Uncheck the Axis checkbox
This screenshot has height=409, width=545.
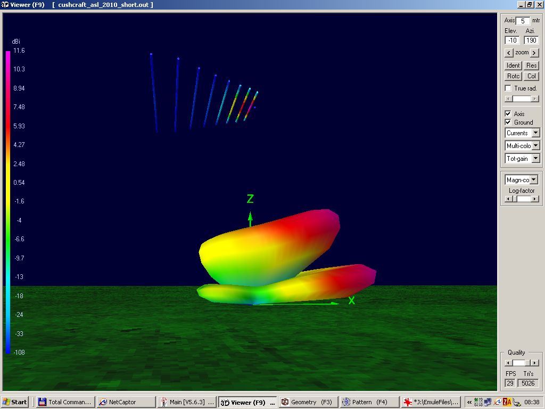[x=508, y=114]
